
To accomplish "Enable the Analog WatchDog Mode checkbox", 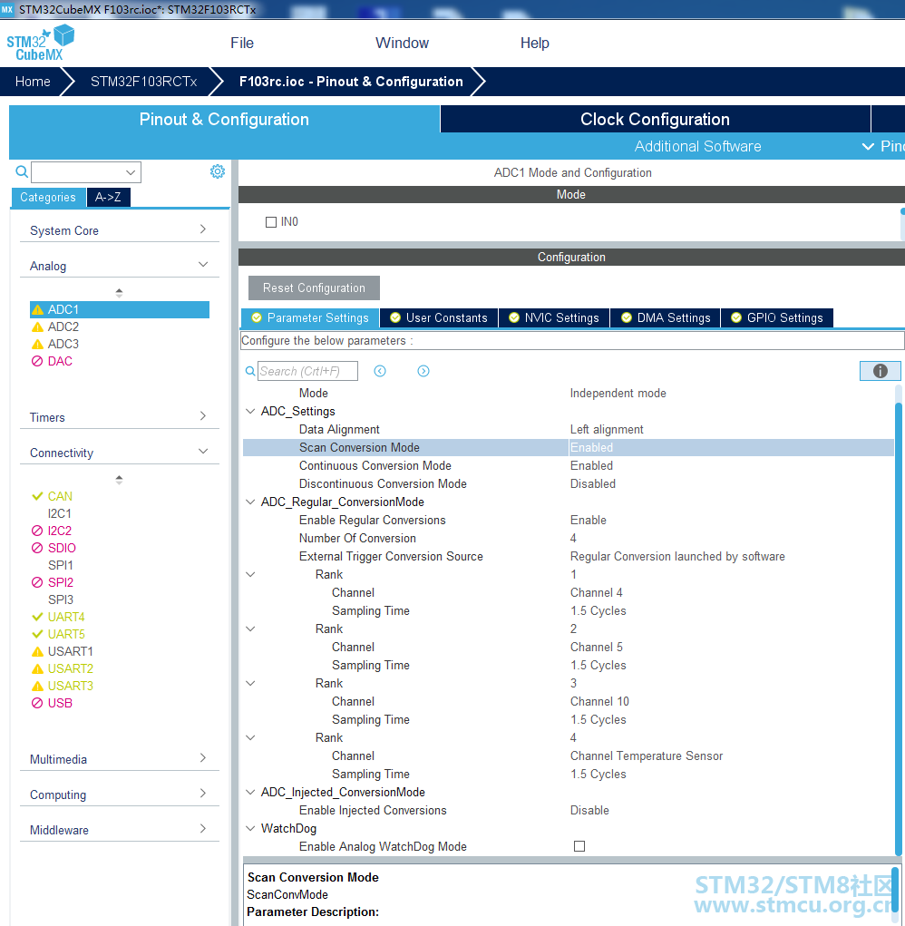I will pos(579,846).
